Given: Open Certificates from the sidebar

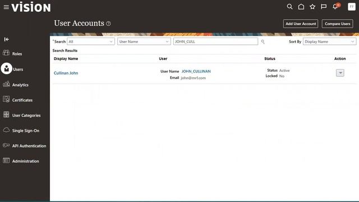Looking at the screenshot, I should pyautogui.click(x=22, y=100).
